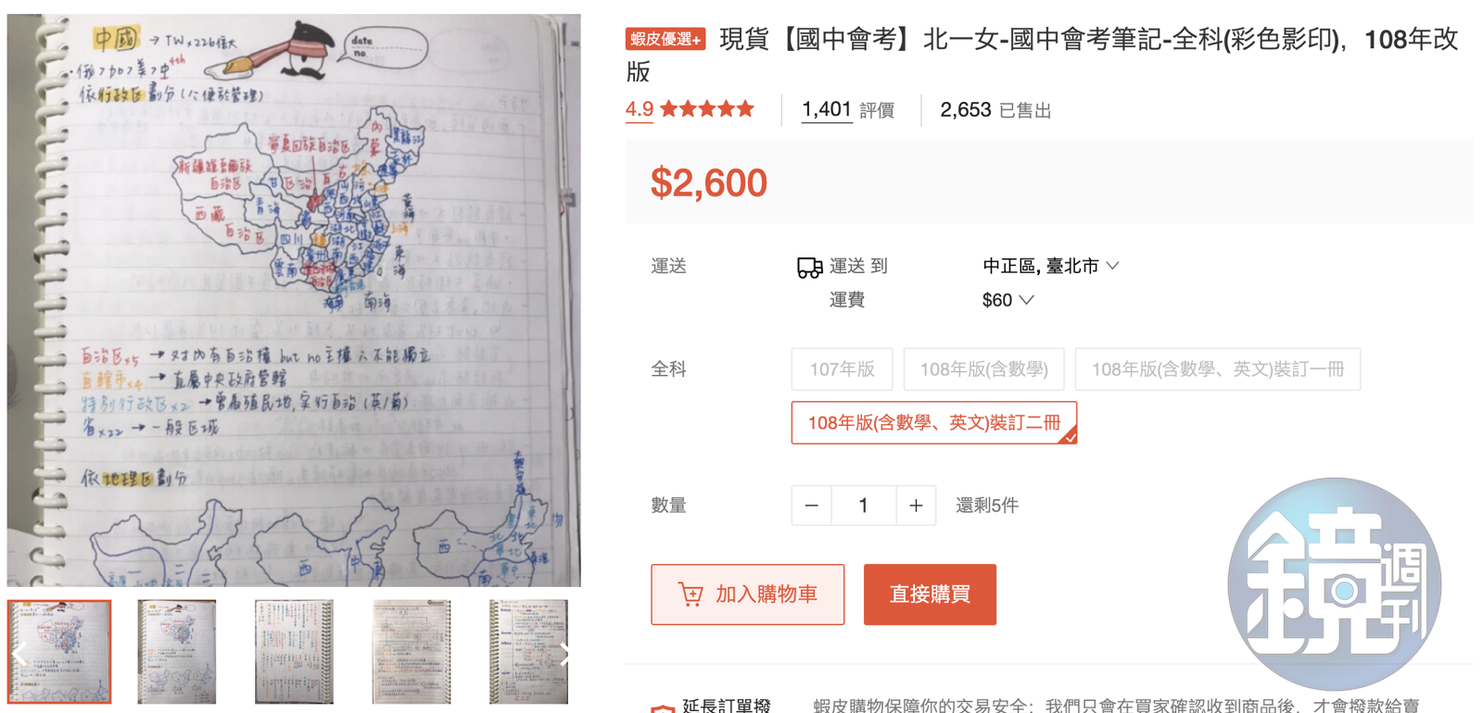The width and height of the screenshot is (1483, 713).
Task: Select the 108年版(含數學、英文)裝訂二冊 variant
Action: tap(933, 423)
